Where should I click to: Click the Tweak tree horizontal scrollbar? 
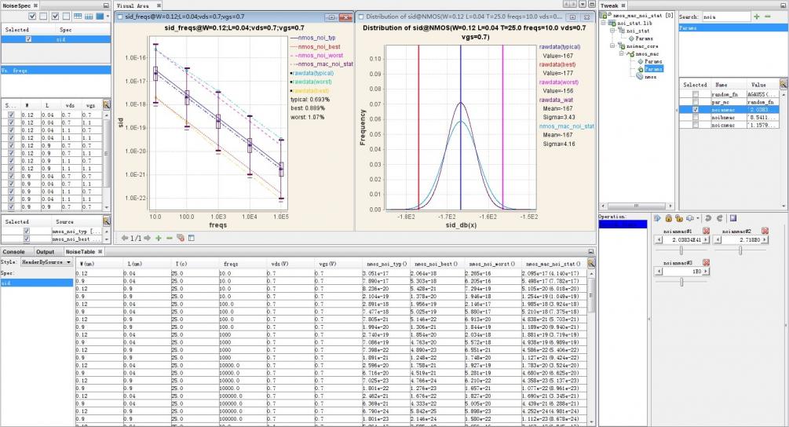pyautogui.click(x=636, y=206)
